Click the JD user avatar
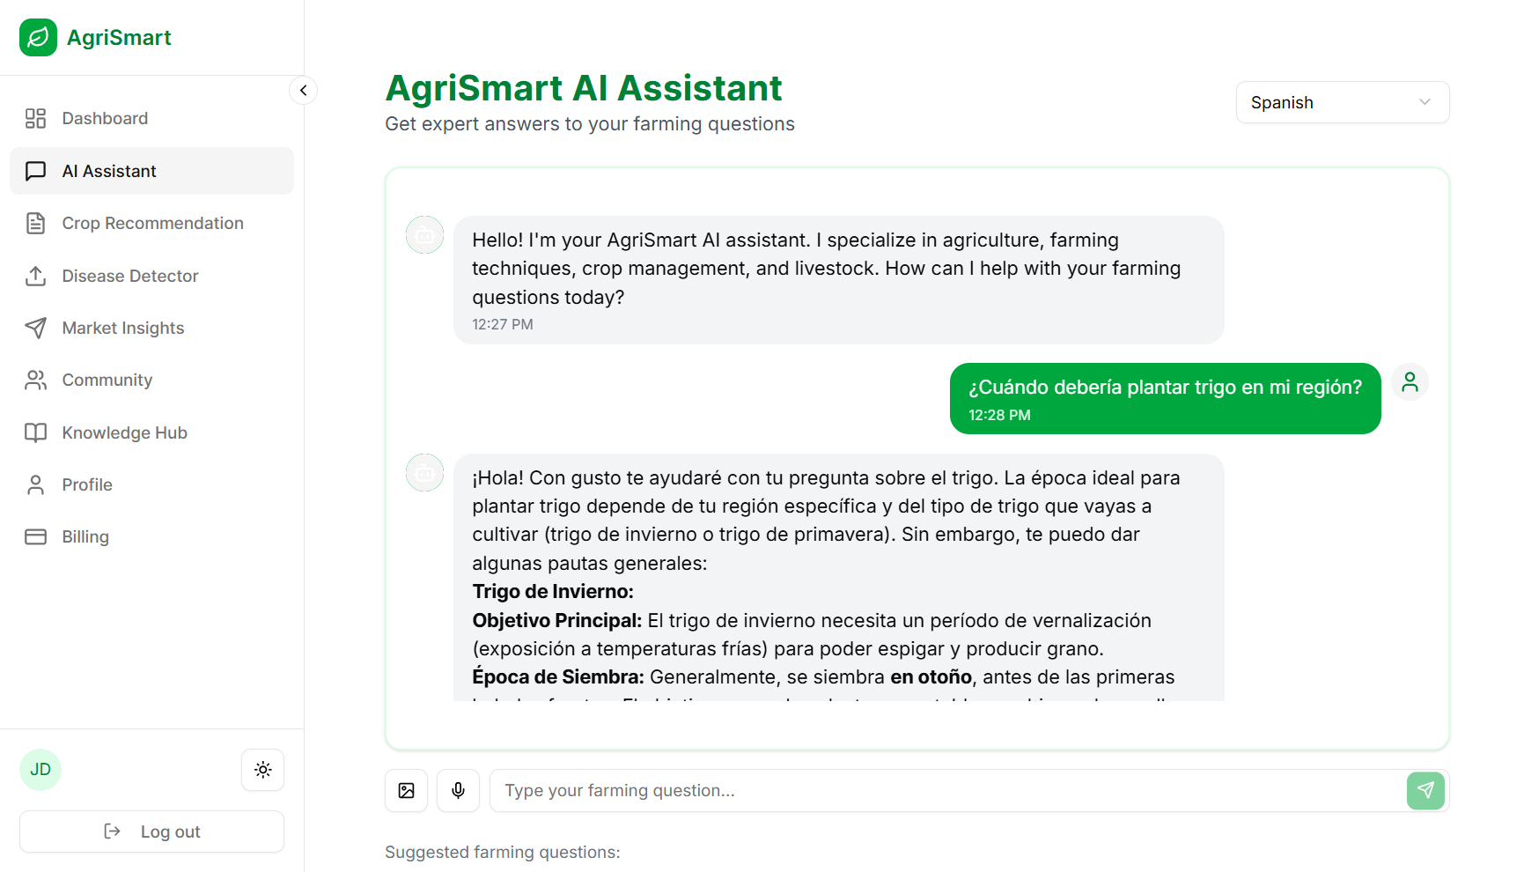1524x872 pixels. tap(40, 770)
